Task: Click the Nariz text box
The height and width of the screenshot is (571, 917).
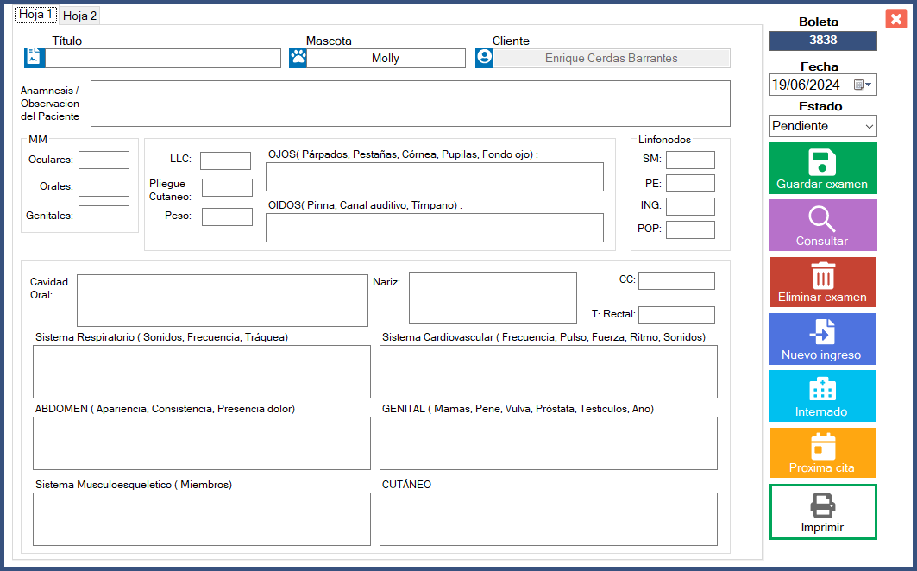Action: (x=493, y=298)
